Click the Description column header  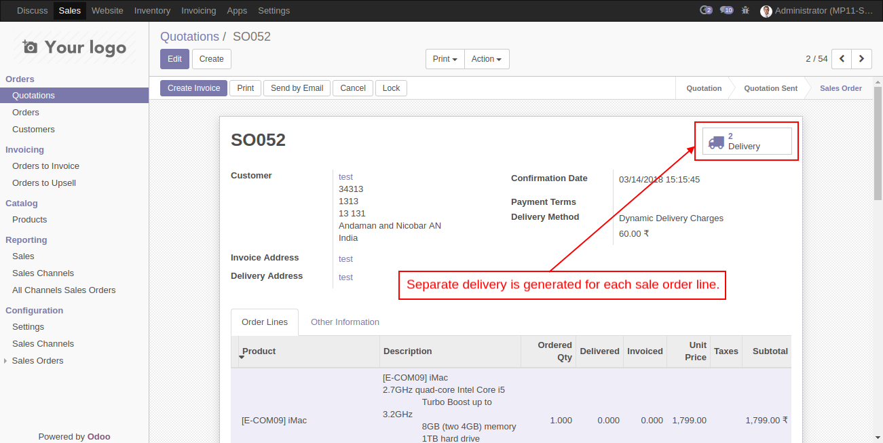(450, 351)
